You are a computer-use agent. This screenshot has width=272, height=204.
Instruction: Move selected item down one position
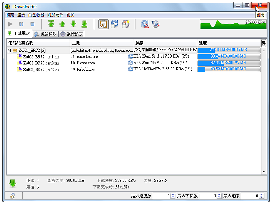click(x=73, y=24)
